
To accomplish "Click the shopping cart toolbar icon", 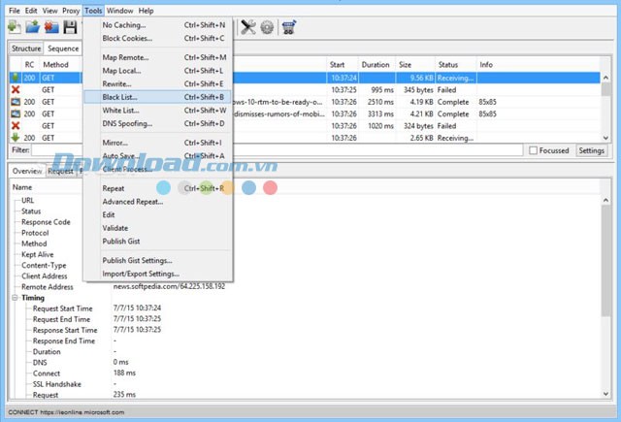I will click(x=288, y=28).
